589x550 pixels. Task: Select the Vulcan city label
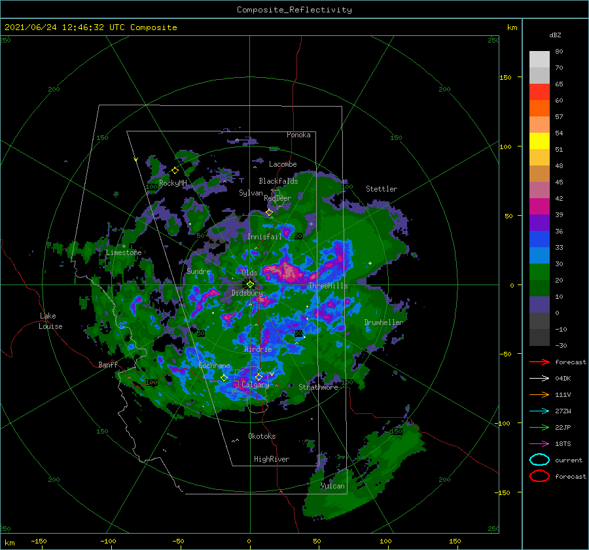point(332,486)
